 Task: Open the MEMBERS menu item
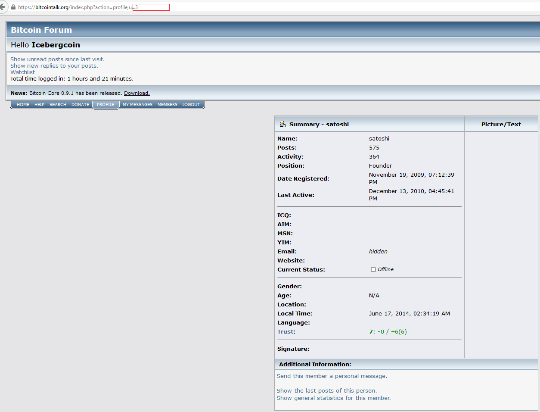[168, 105]
